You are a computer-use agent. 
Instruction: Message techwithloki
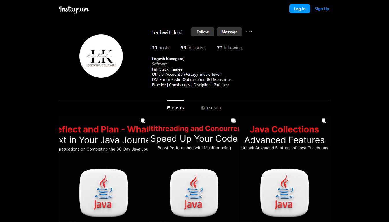coord(229,32)
